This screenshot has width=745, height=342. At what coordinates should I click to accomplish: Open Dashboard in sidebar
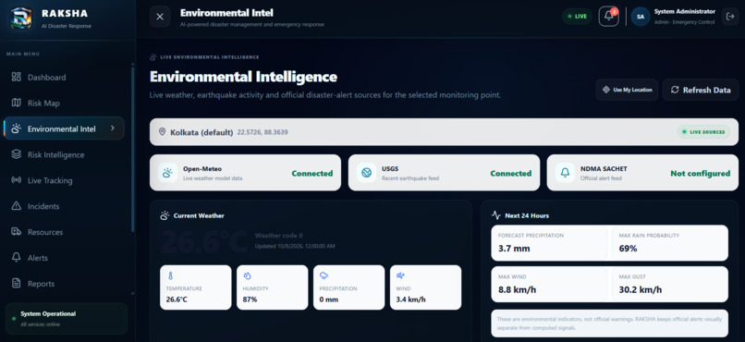[x=64, y=78]
